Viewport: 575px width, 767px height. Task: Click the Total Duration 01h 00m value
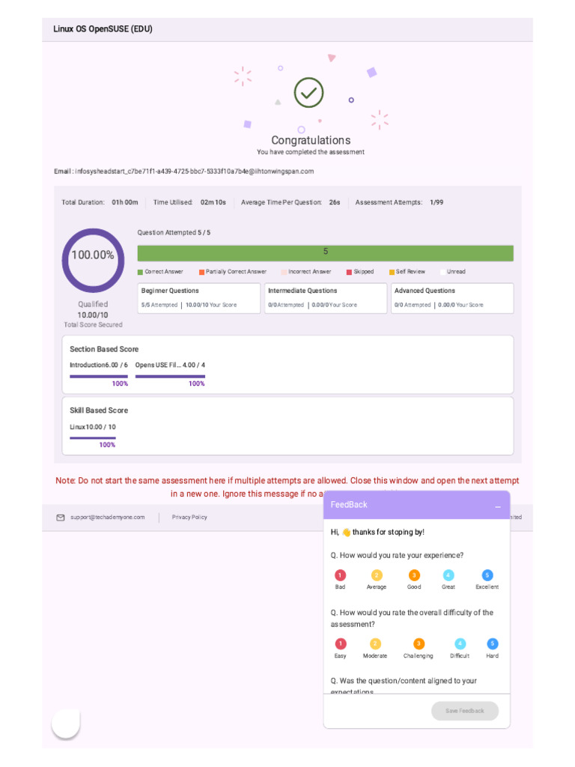(x=125, y=202)
